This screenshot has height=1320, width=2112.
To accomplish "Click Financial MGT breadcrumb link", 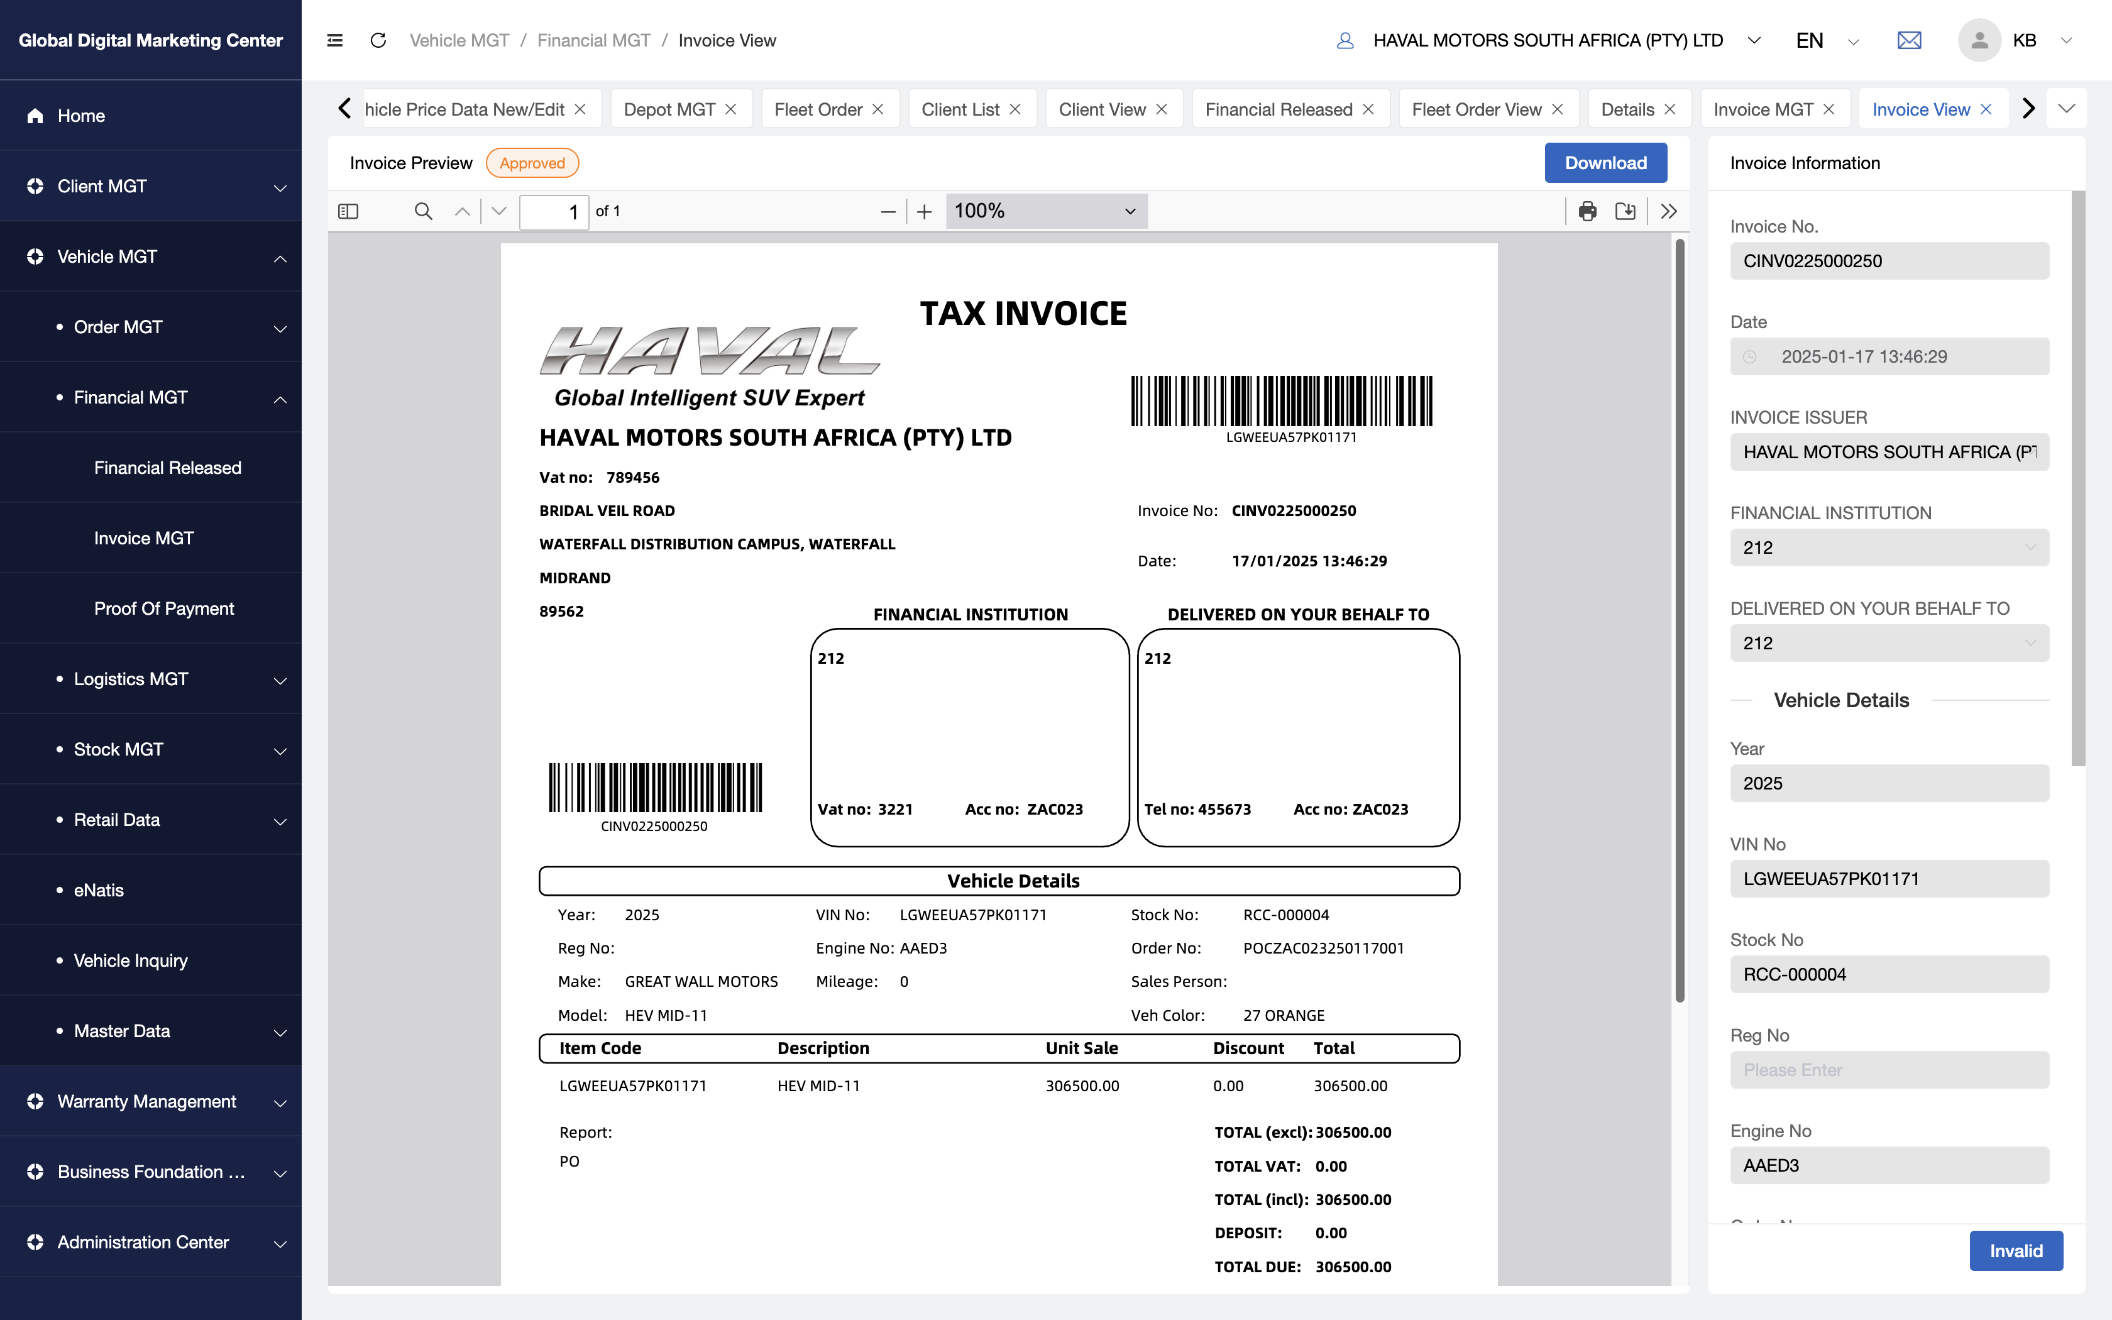I will point(593,40).
